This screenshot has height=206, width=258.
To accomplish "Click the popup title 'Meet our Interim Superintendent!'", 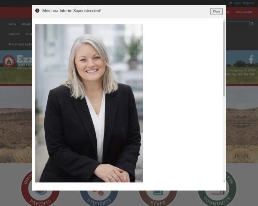I will [72, 11].
